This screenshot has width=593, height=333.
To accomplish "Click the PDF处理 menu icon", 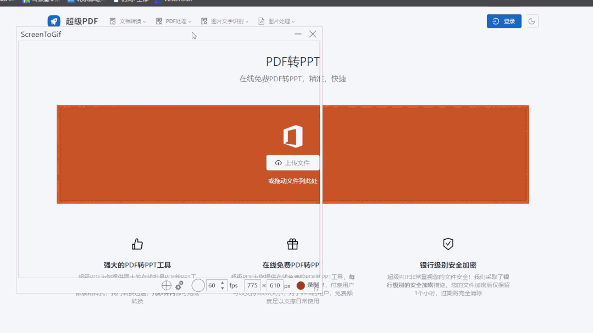I will (159, 21).
